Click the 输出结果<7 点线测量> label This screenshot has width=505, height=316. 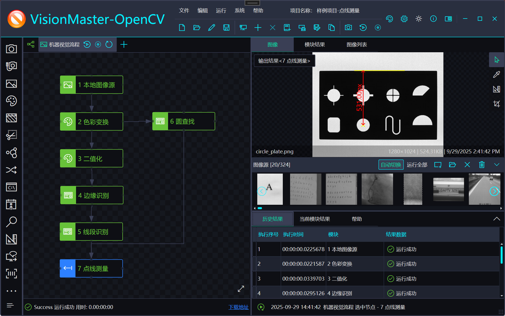click(x=284, y=61)
